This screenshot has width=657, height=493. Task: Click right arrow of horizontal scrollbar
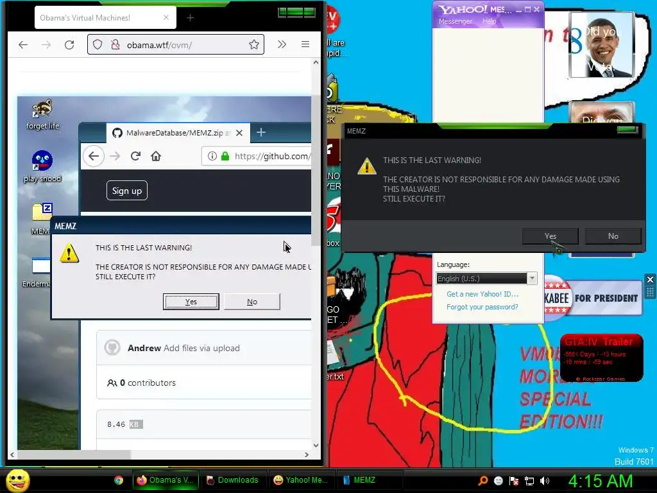click(307, 454)
